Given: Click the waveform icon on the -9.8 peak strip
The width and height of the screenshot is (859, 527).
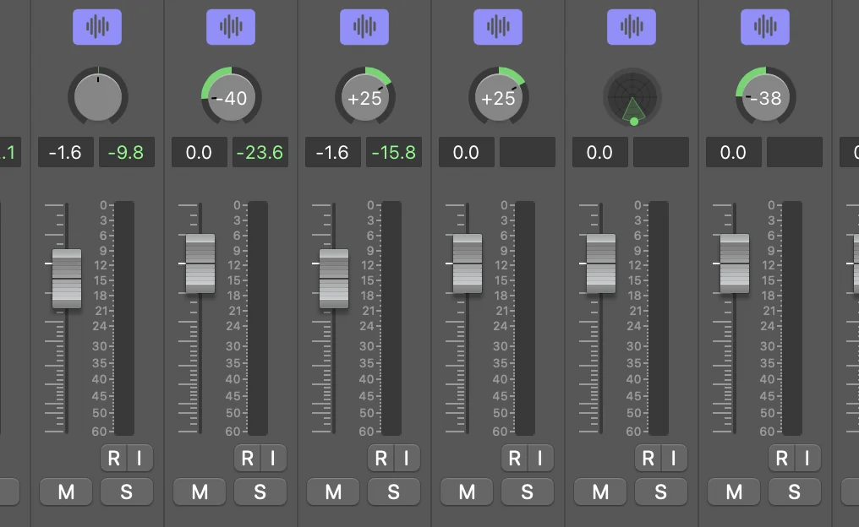Looking at the screenshot, I should pyautogui.click(x=97, y=27).
